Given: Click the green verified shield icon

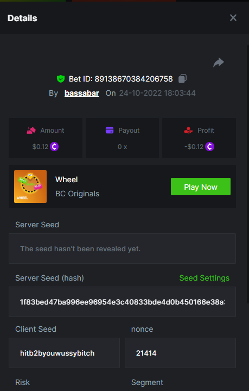Looking at the screenshot, I should pos(61,79).
